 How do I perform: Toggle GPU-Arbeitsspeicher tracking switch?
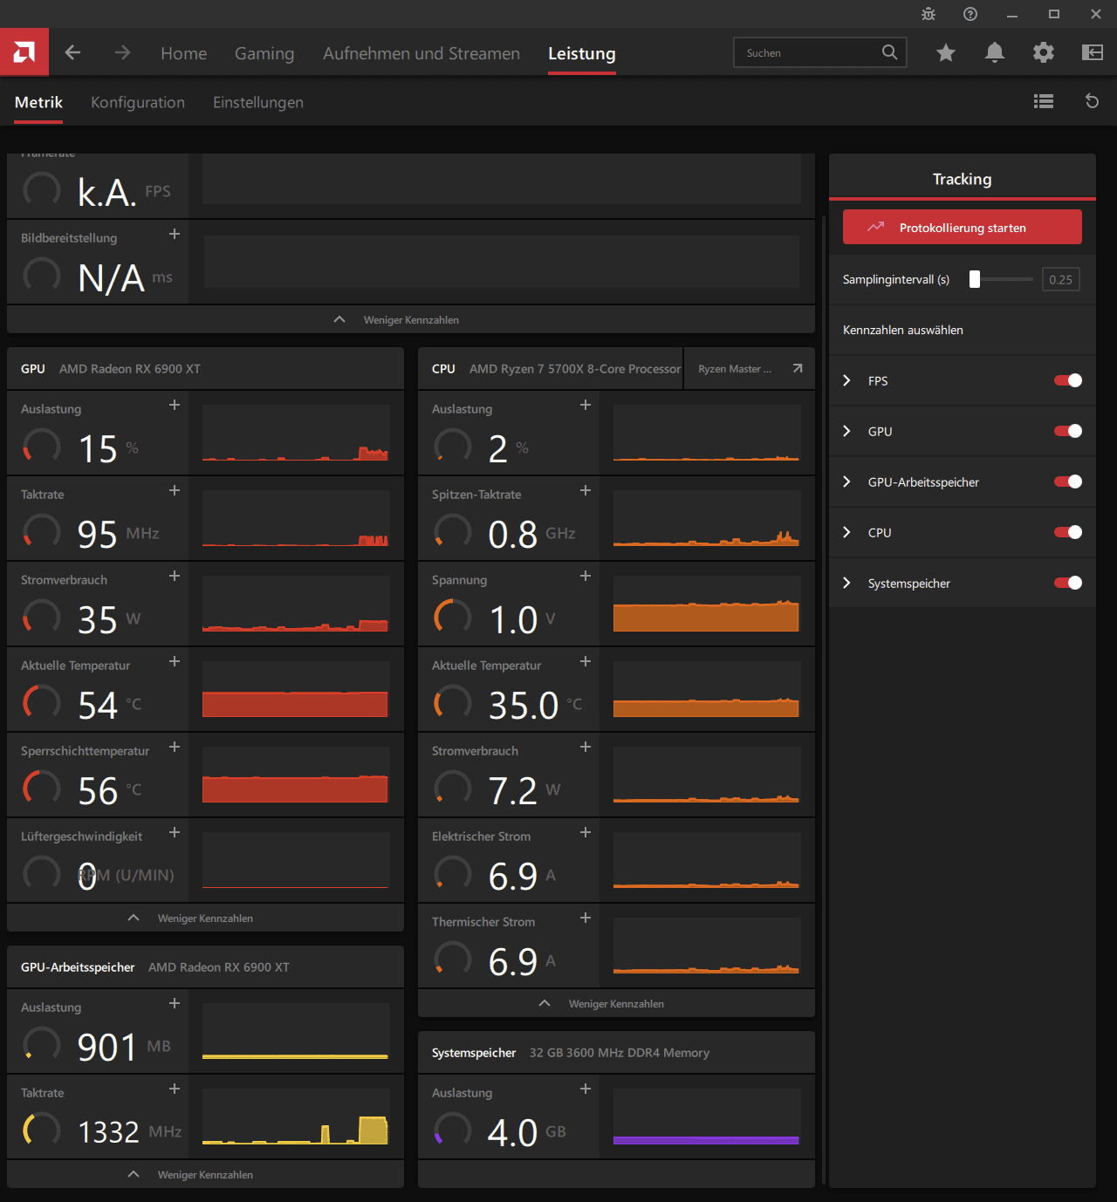[x=1068, y=481]
